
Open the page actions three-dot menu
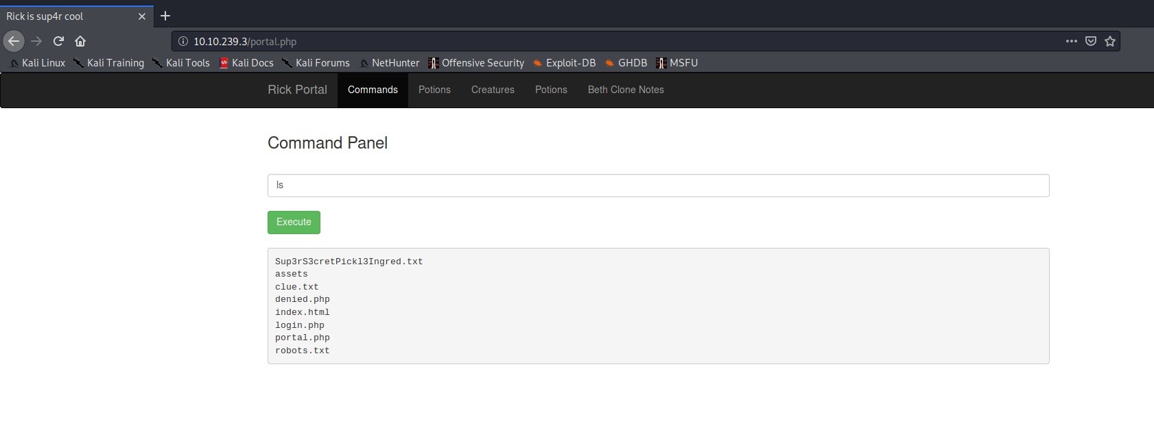click(1071, 41)
